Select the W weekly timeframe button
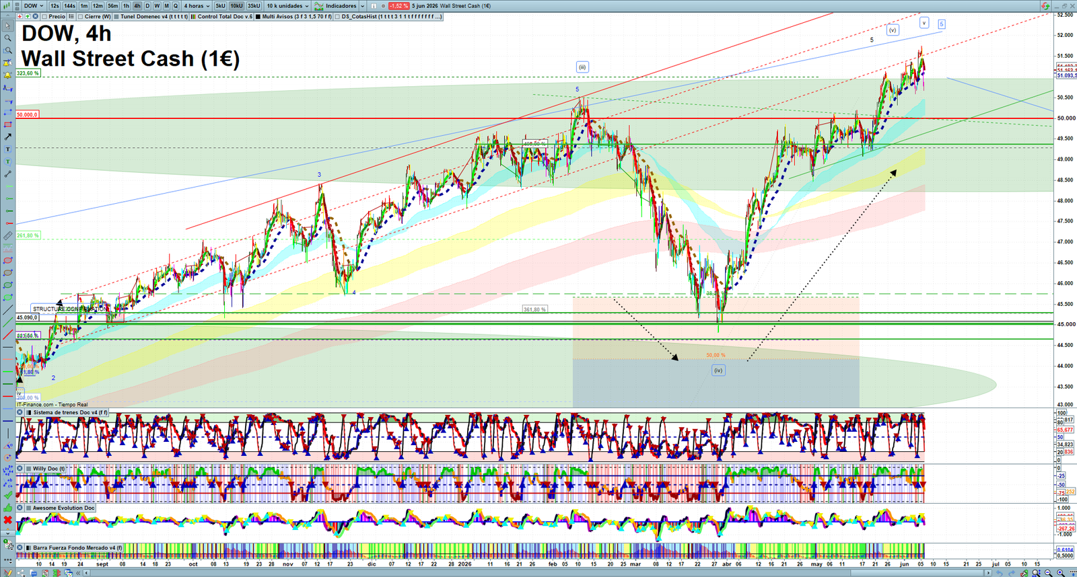The width and height of the screenshot is (1077, 577). (157, 5)
